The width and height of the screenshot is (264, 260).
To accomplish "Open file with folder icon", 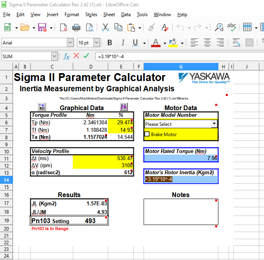I will [x=25, y=27].
